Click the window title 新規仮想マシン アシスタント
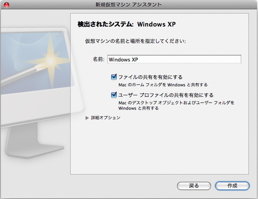 [128, 5]
